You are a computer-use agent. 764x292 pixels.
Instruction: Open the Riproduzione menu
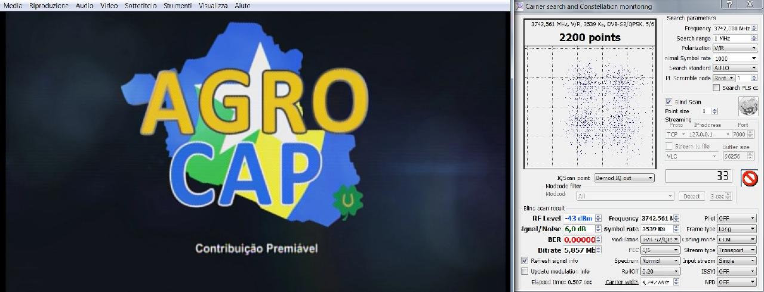[48, 5]
